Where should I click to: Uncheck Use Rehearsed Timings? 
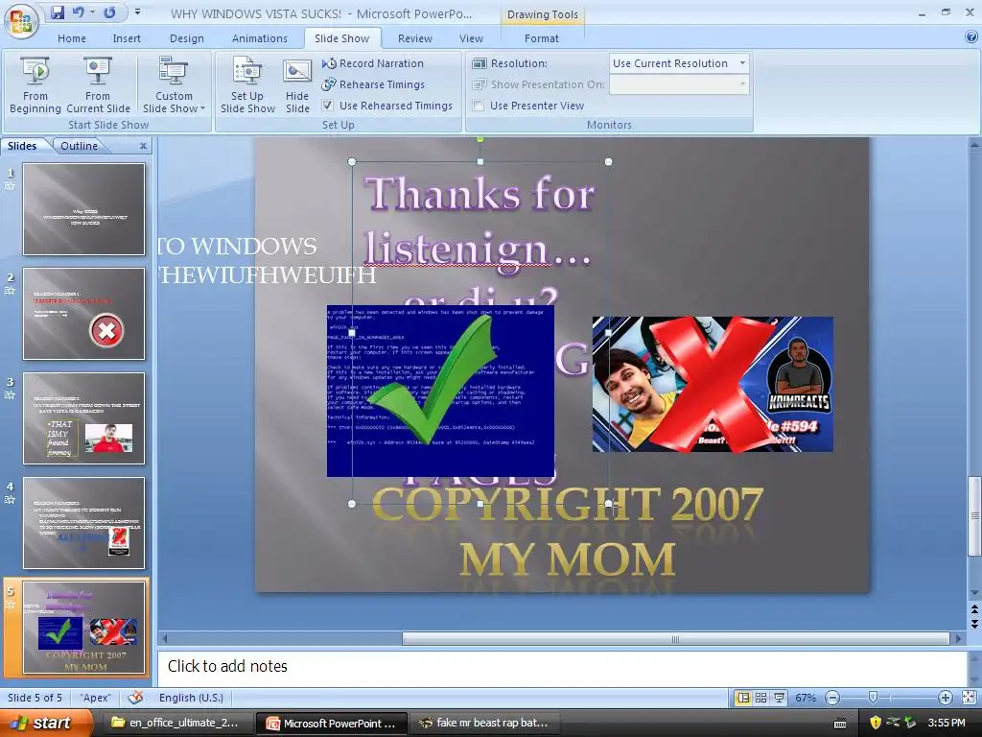[x=328, y=106]
